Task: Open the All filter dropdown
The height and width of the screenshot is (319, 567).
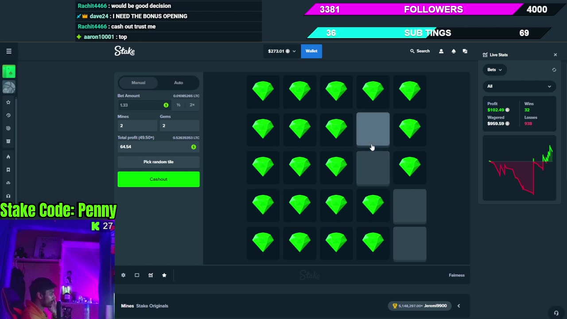Action: pyautogui.click(x=519, y=86)
